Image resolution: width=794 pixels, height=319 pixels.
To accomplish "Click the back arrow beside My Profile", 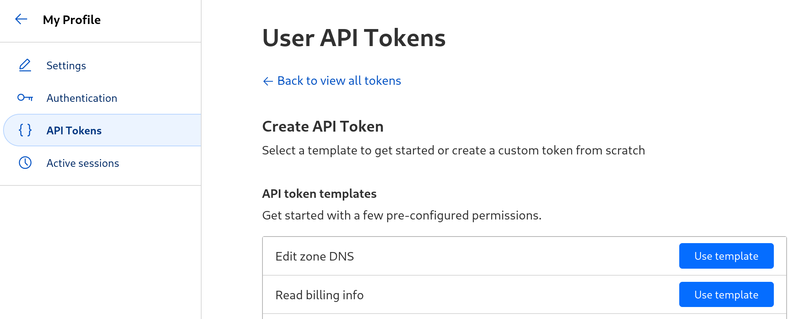I will click(x=21, y=19).
